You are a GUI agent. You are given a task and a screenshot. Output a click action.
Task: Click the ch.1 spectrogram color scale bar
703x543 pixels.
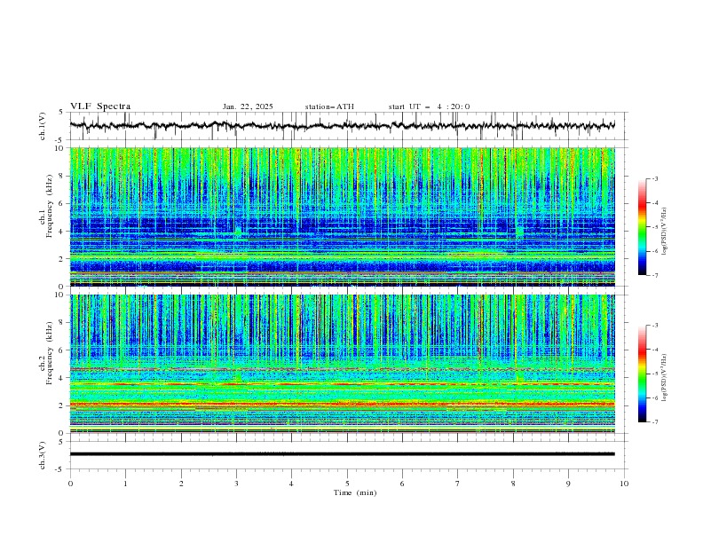[642, 226]
